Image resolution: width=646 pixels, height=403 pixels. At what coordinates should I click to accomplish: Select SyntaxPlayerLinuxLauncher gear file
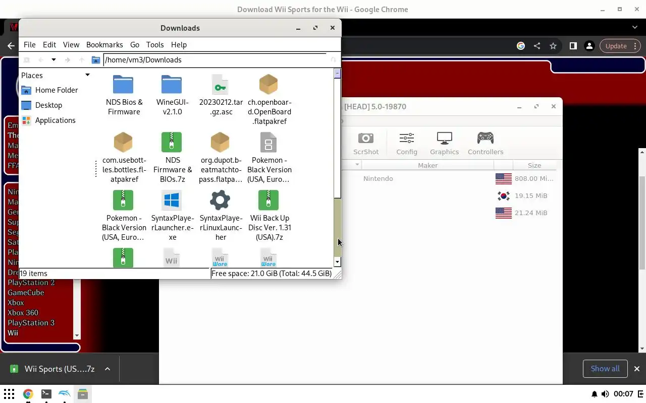(x=221, y=215)
